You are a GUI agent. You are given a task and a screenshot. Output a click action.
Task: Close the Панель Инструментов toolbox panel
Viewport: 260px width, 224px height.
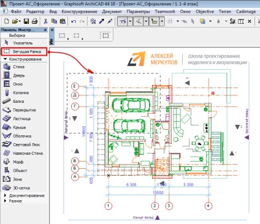point(45,30)
